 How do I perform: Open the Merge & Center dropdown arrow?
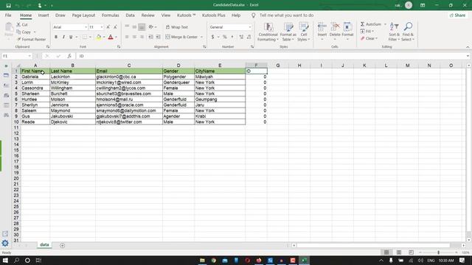[201, 37]
